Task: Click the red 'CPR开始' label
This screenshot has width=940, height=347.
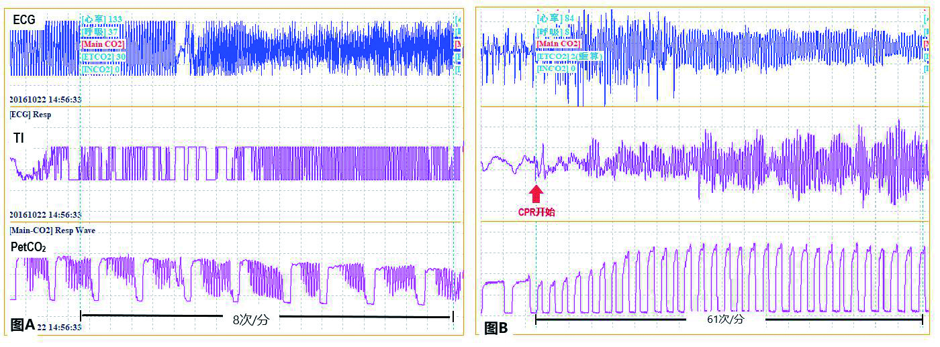Action: tap(536, 212)
